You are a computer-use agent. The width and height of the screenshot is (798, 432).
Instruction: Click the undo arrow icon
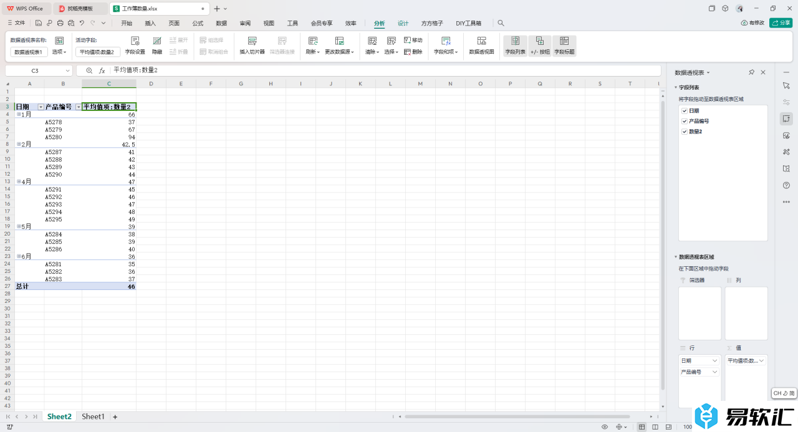82,23
